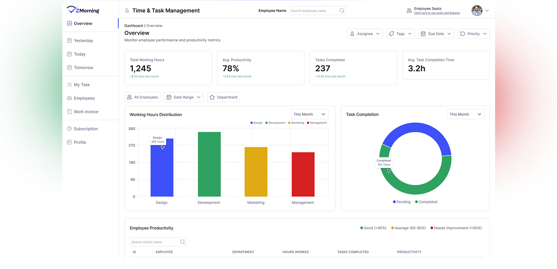Go to Subscription page
The image size is (557, 269).
tap(90, 129)
